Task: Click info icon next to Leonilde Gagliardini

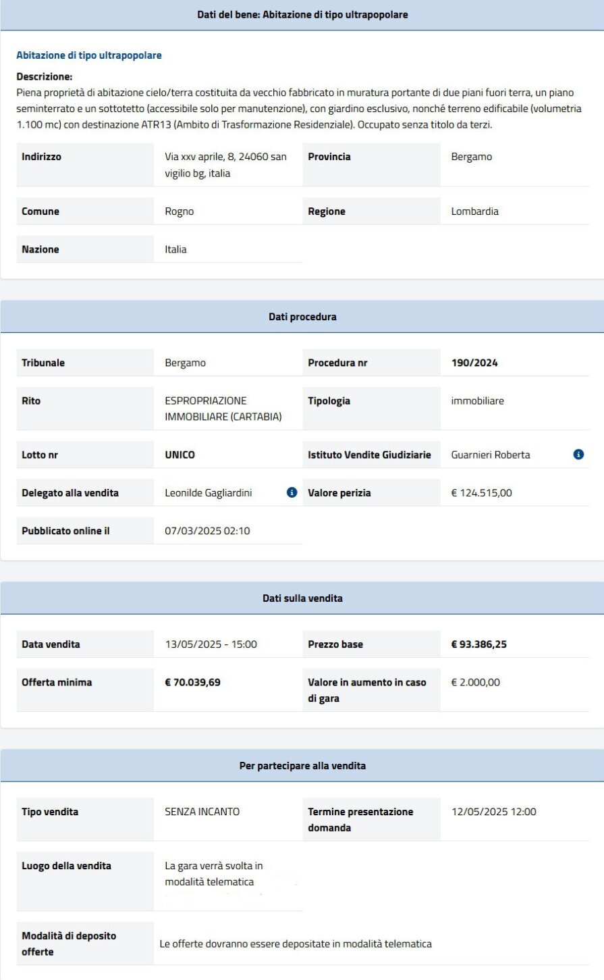Action: click(292, 492)
